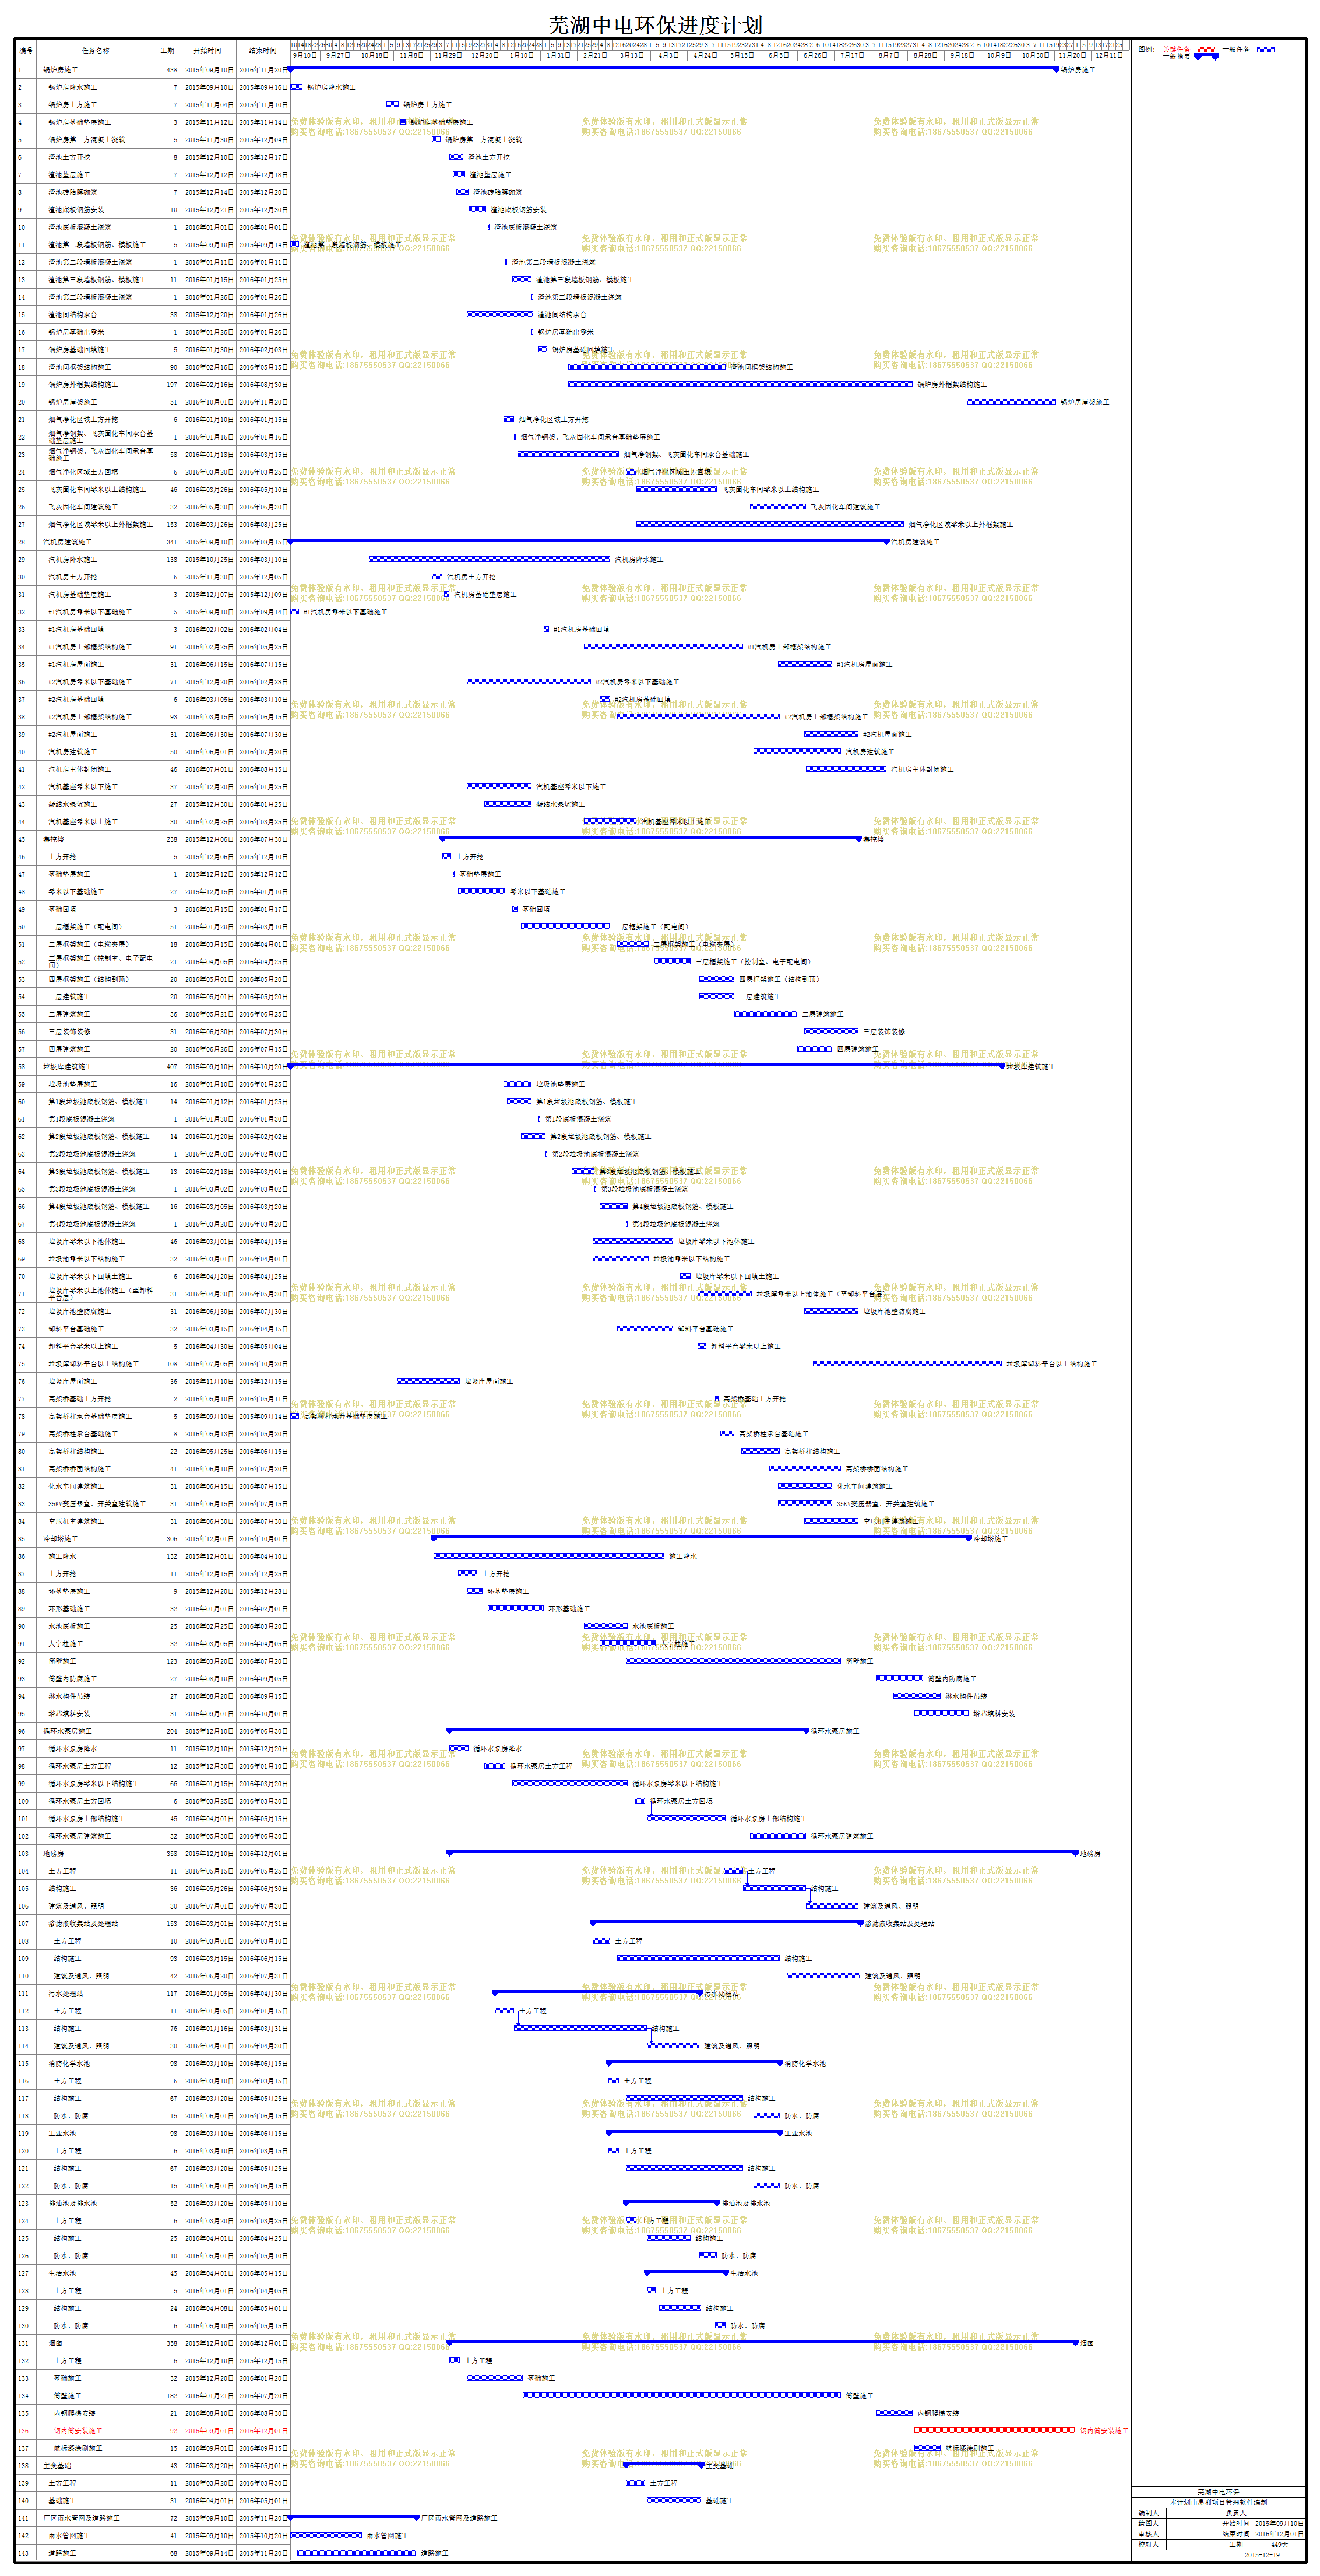Click the 雨水管网施工 Gantt bar

326,2535
